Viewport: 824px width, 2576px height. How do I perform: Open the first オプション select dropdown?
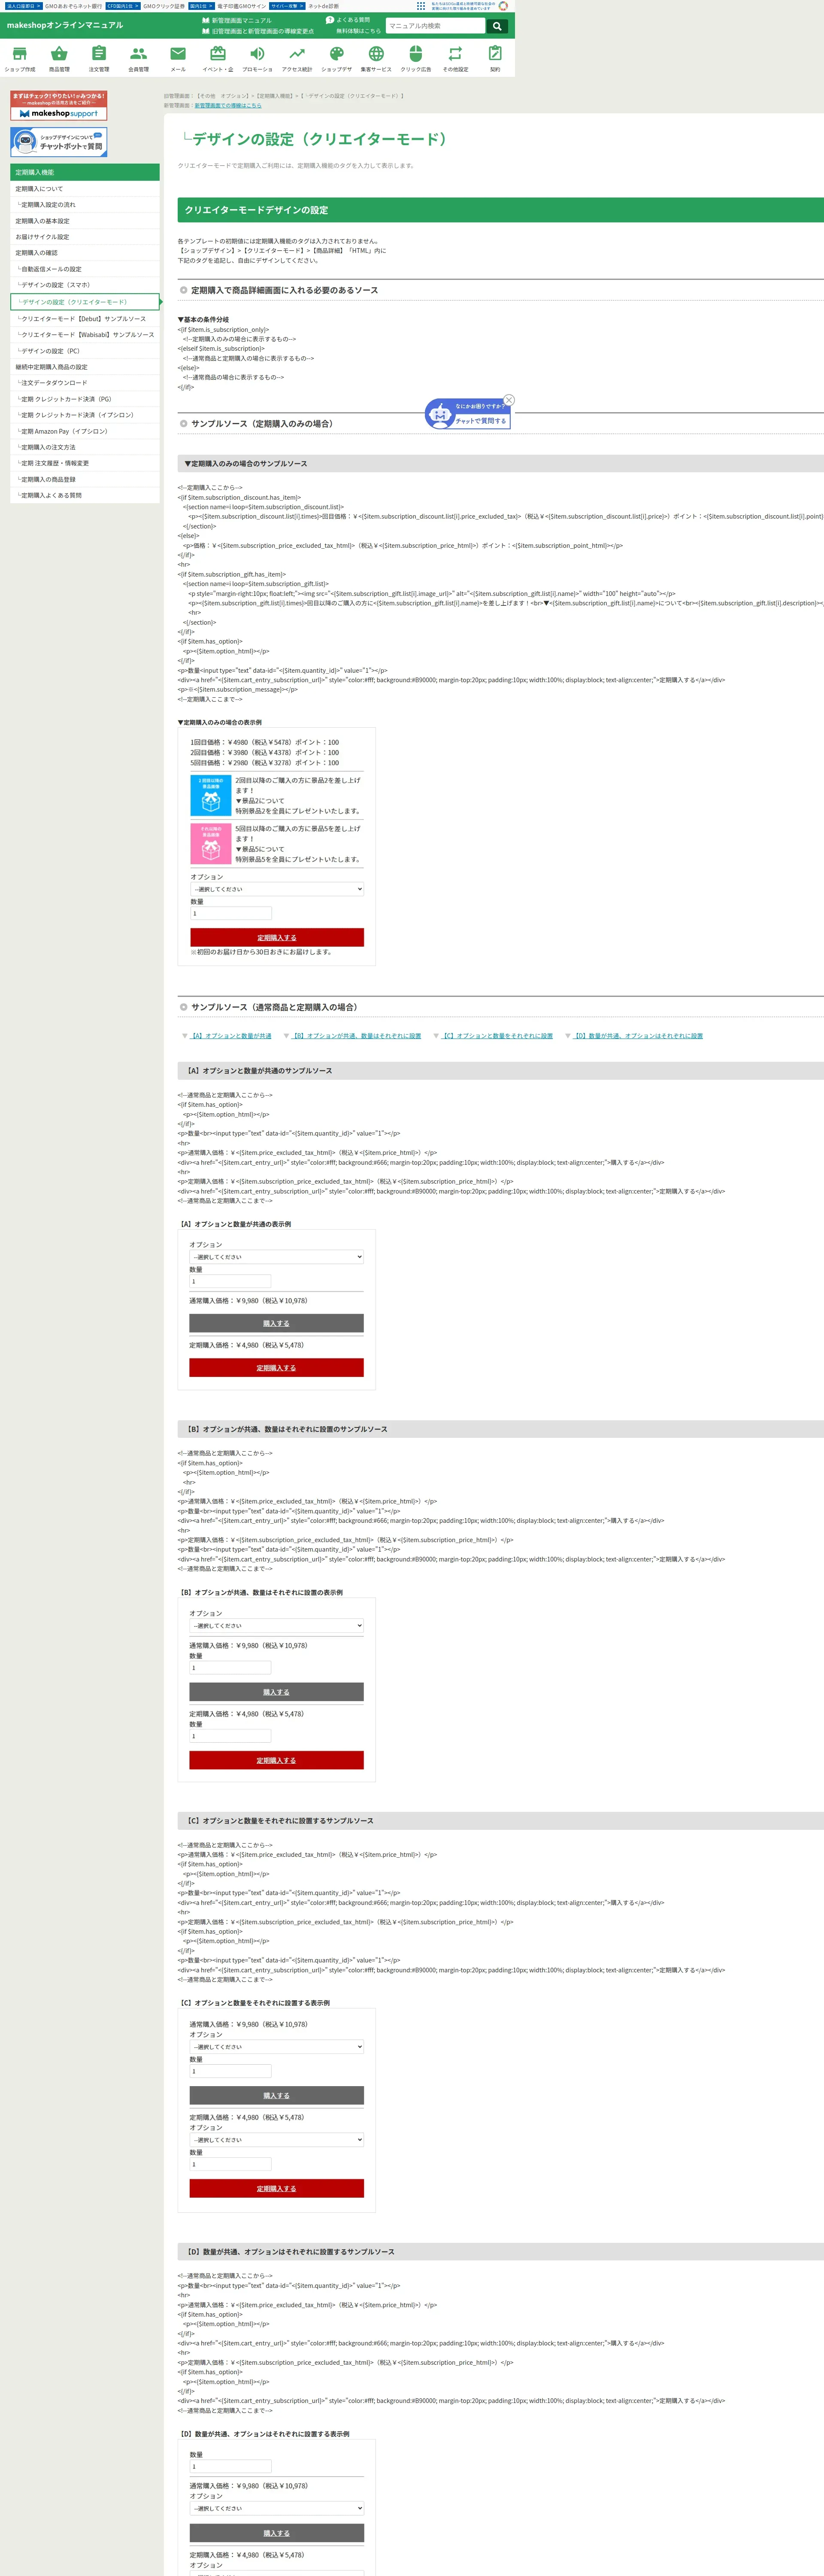tap(277, 889)
